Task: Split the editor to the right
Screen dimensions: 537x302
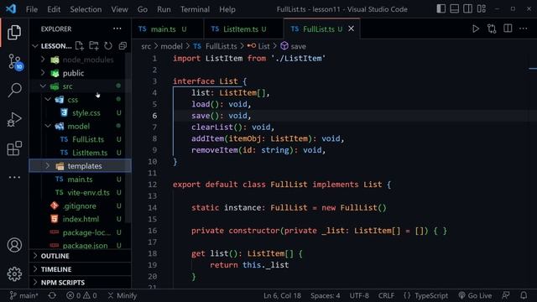Action: [x=508, y=29]
